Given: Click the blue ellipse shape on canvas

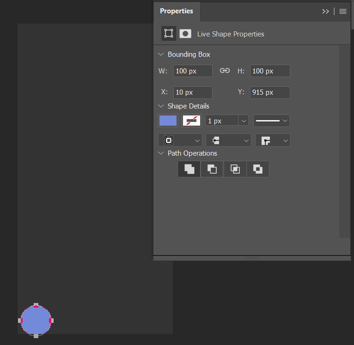Looking at the screenshot, I should [x=36, y=321].
